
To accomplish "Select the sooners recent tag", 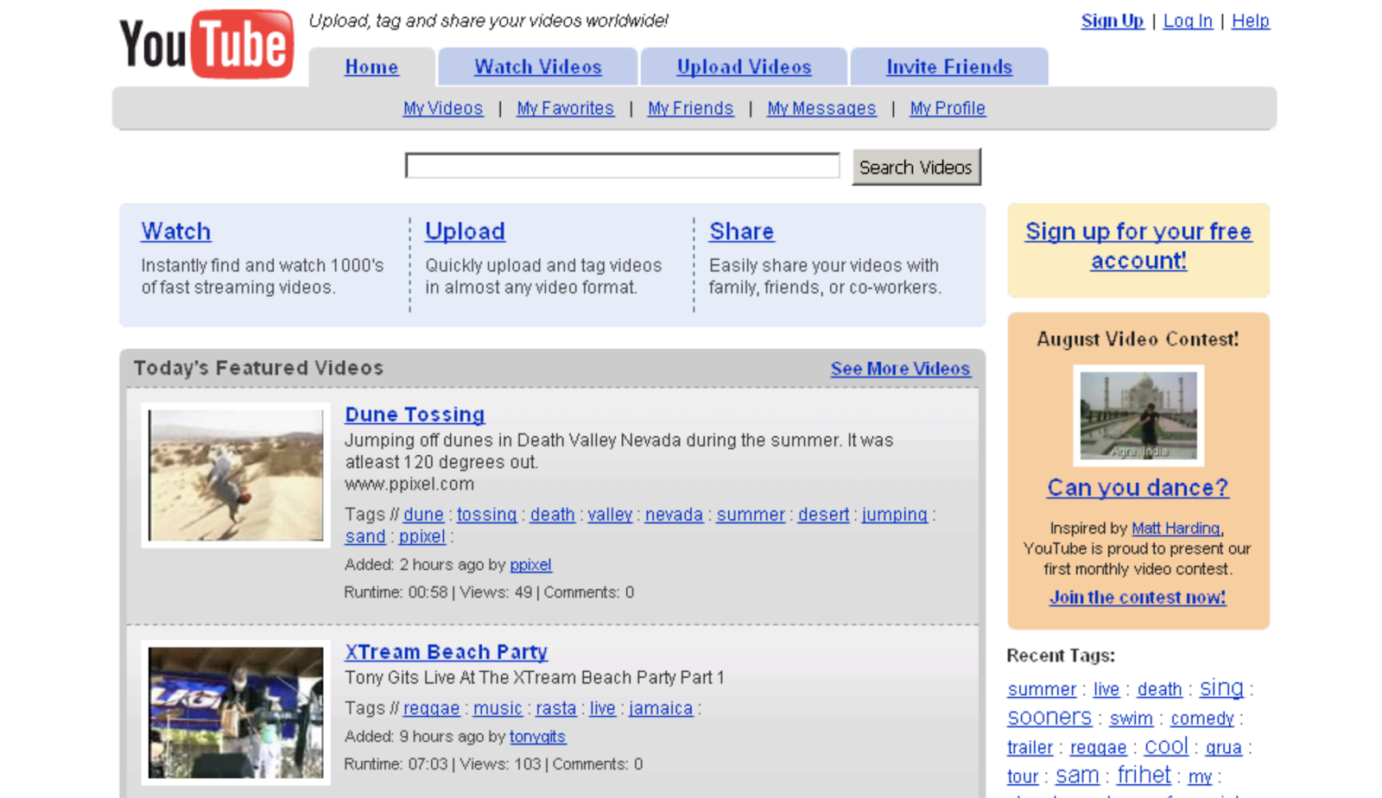I will [1049, 718].
